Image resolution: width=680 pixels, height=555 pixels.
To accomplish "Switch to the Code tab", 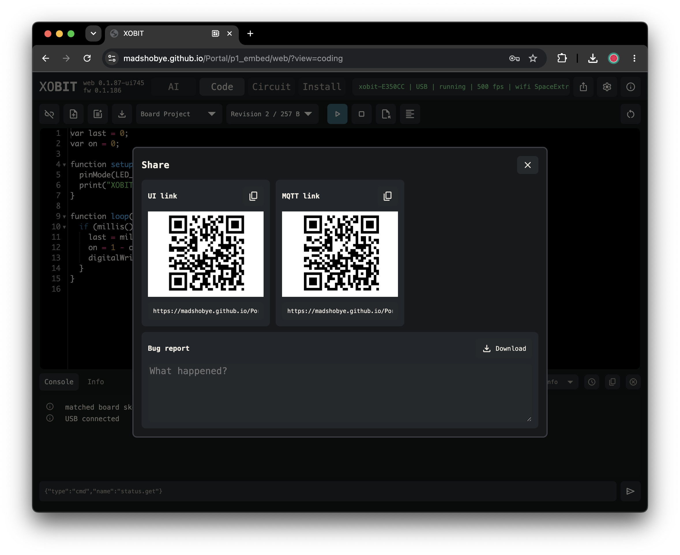I will [222, 87].
